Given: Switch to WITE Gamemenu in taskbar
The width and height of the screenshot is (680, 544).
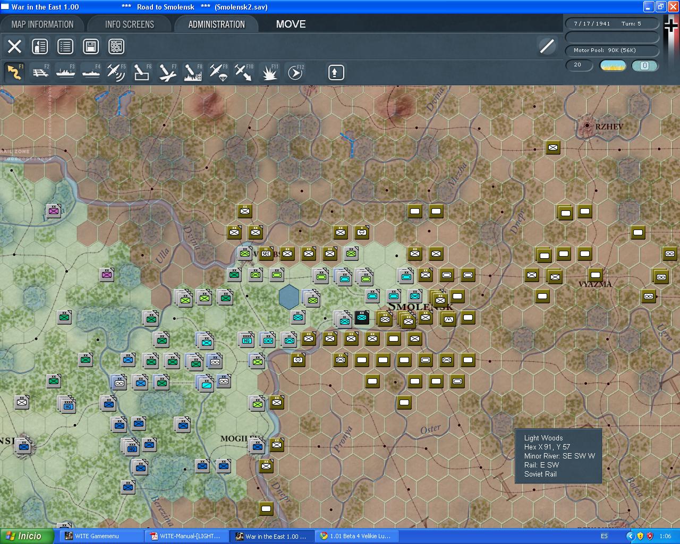Looking at the screenshot, I should coord(101,536).
